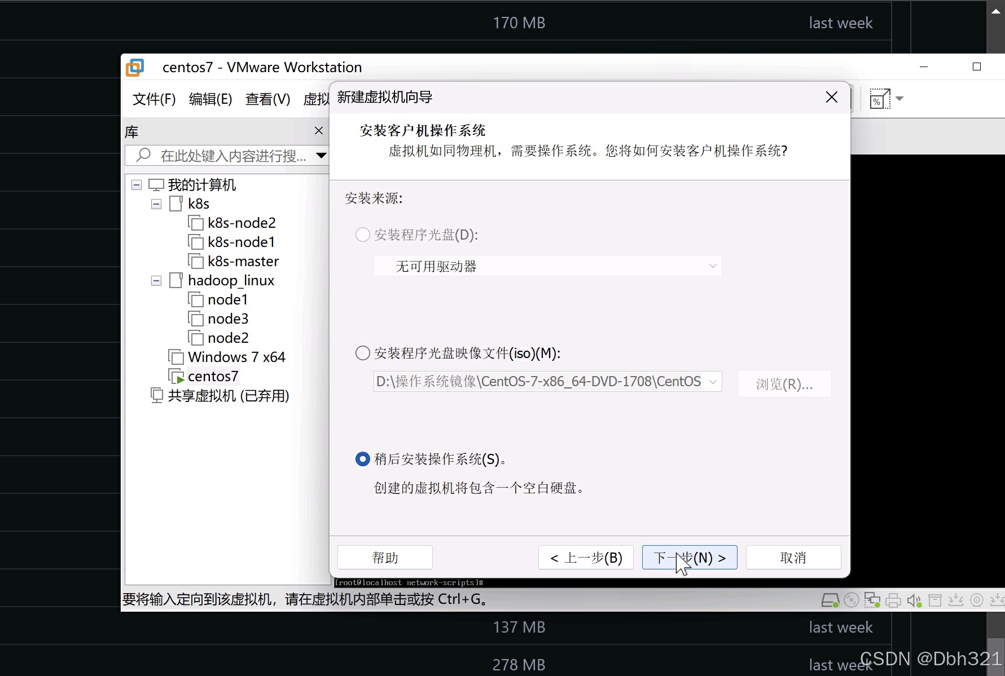This screenshot has width=1005, height=676.
Task: Open the 无可用驱动器 drive dropdown
Action: click(x=547, y=266)
